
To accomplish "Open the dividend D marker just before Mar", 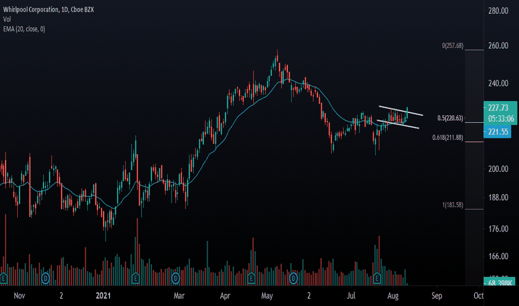I will (176, 279).
